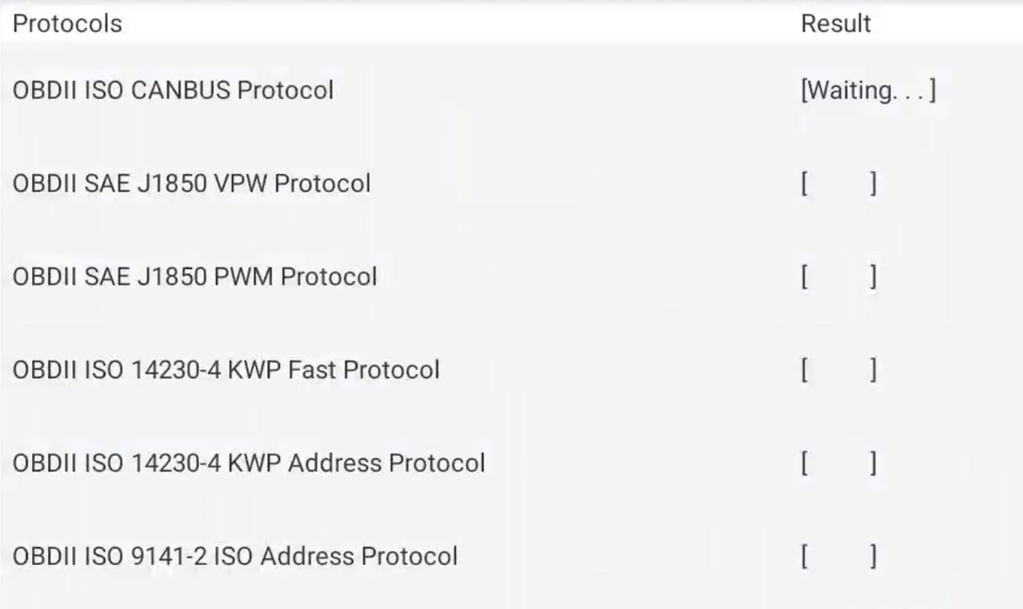Click the KWP Address Protocol result brackets

(x=838, y=463)
